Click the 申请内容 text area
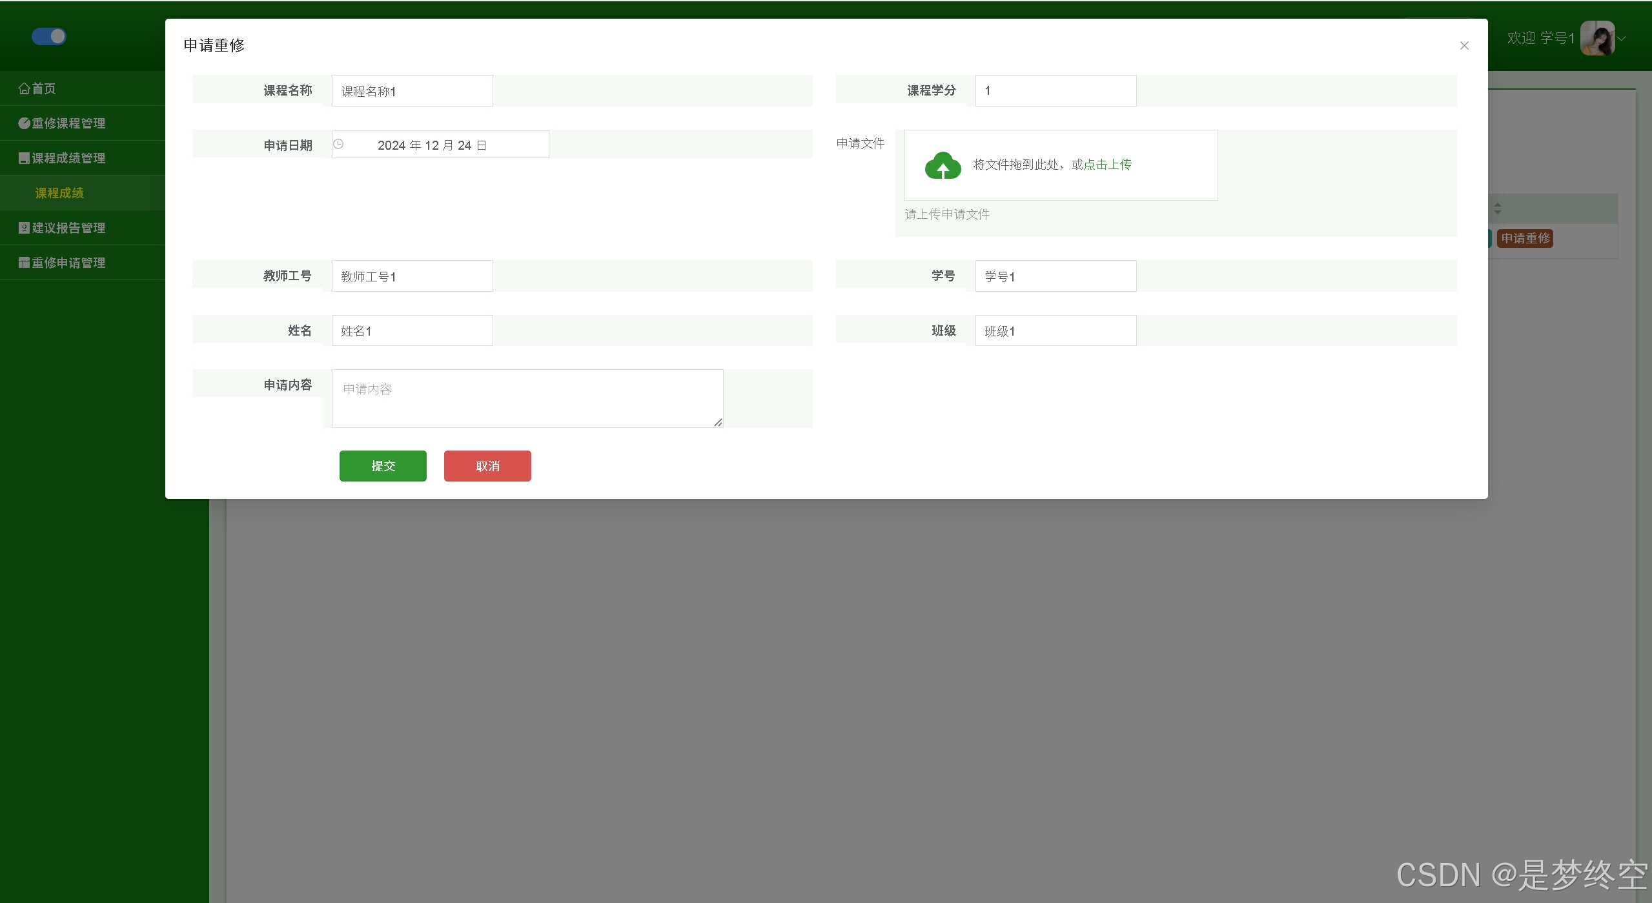1652x903 pixels. click(527, 398)
